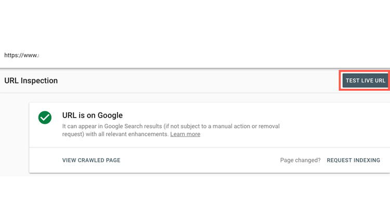This screenshot has width=390, height=223.
Task: Click the 'Page changed?' label
Action: coord(300,160)
